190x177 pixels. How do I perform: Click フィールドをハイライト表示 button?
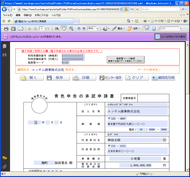pos(170,37)
